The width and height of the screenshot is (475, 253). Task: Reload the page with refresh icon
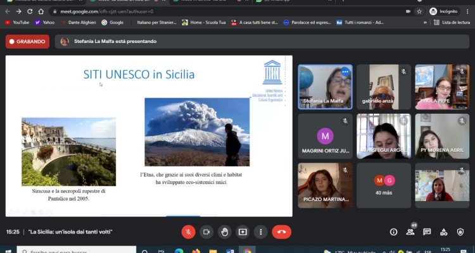(x=30, y=11)
